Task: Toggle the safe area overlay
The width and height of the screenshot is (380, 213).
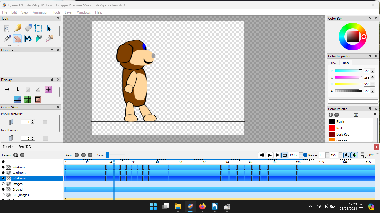Action: coord(38,99)
